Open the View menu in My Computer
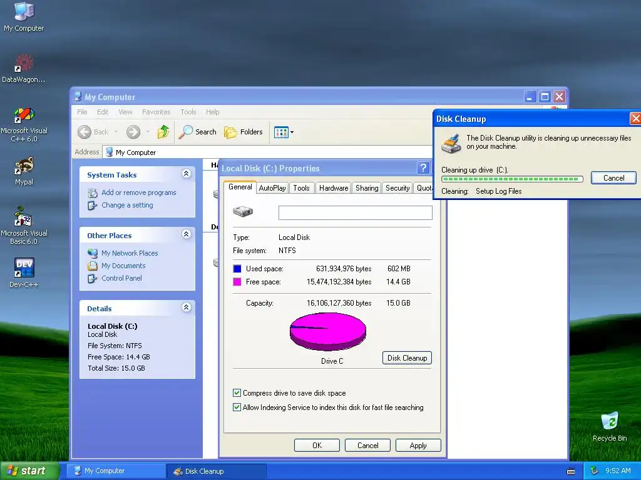This screenshot has height=480, width=641. 125,112
